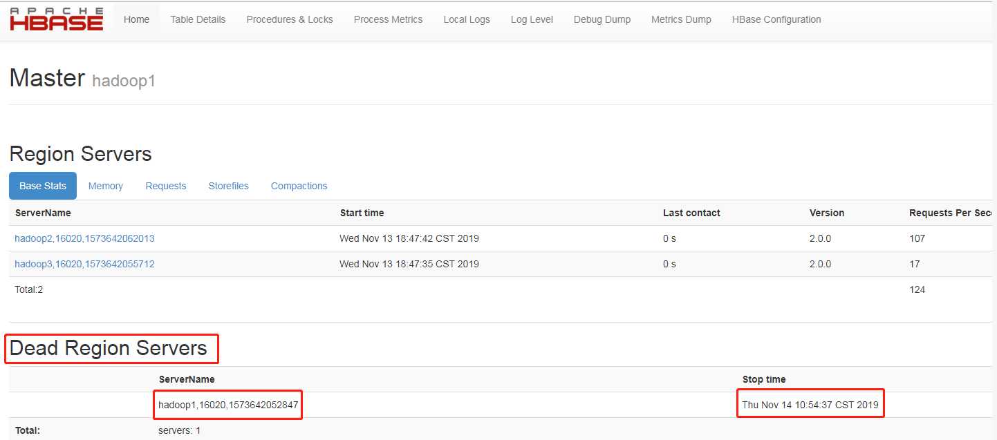Click the Version column header
Screen dimensions: 997x440
tap(827, 213)
